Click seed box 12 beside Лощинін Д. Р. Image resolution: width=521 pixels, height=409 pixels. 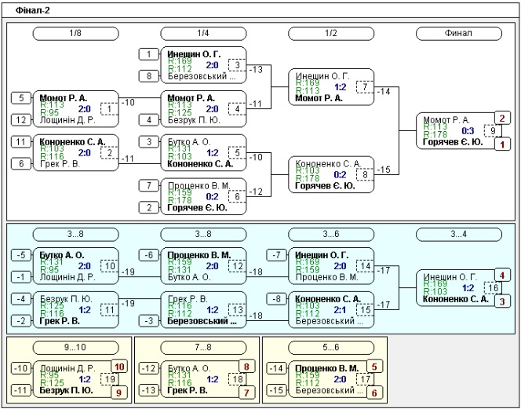pos(21,120)
